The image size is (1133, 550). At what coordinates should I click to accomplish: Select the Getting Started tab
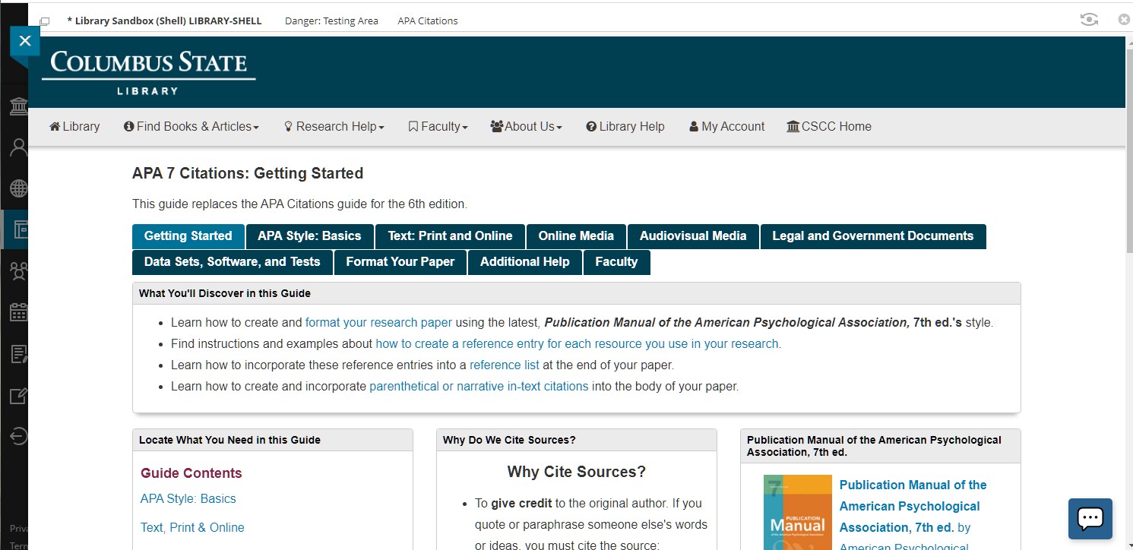point(188,236)
